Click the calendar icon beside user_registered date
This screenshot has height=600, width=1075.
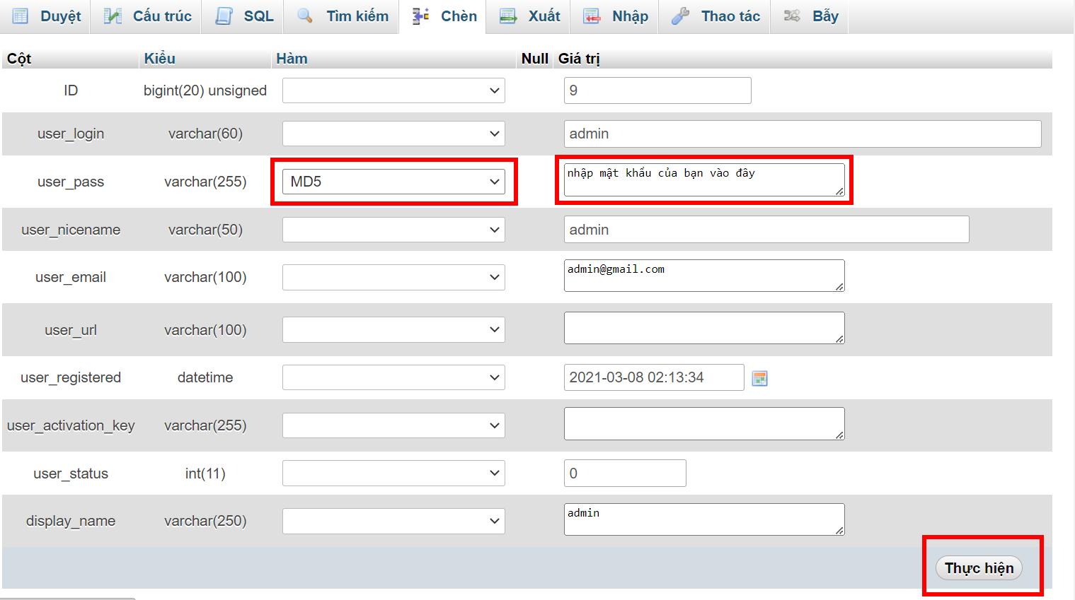coord(759,378)
